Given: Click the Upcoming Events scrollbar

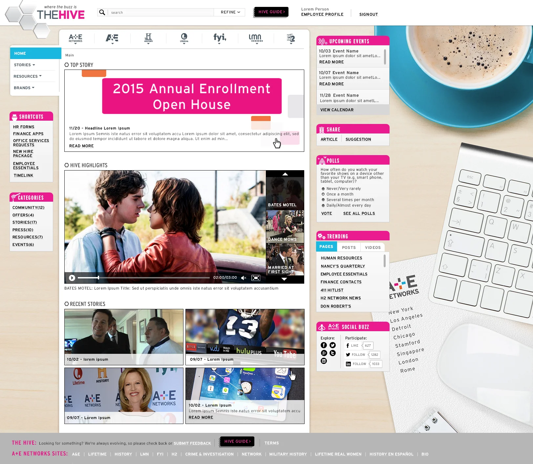Looking at the screenshot, I should click(x=385, y=57).
